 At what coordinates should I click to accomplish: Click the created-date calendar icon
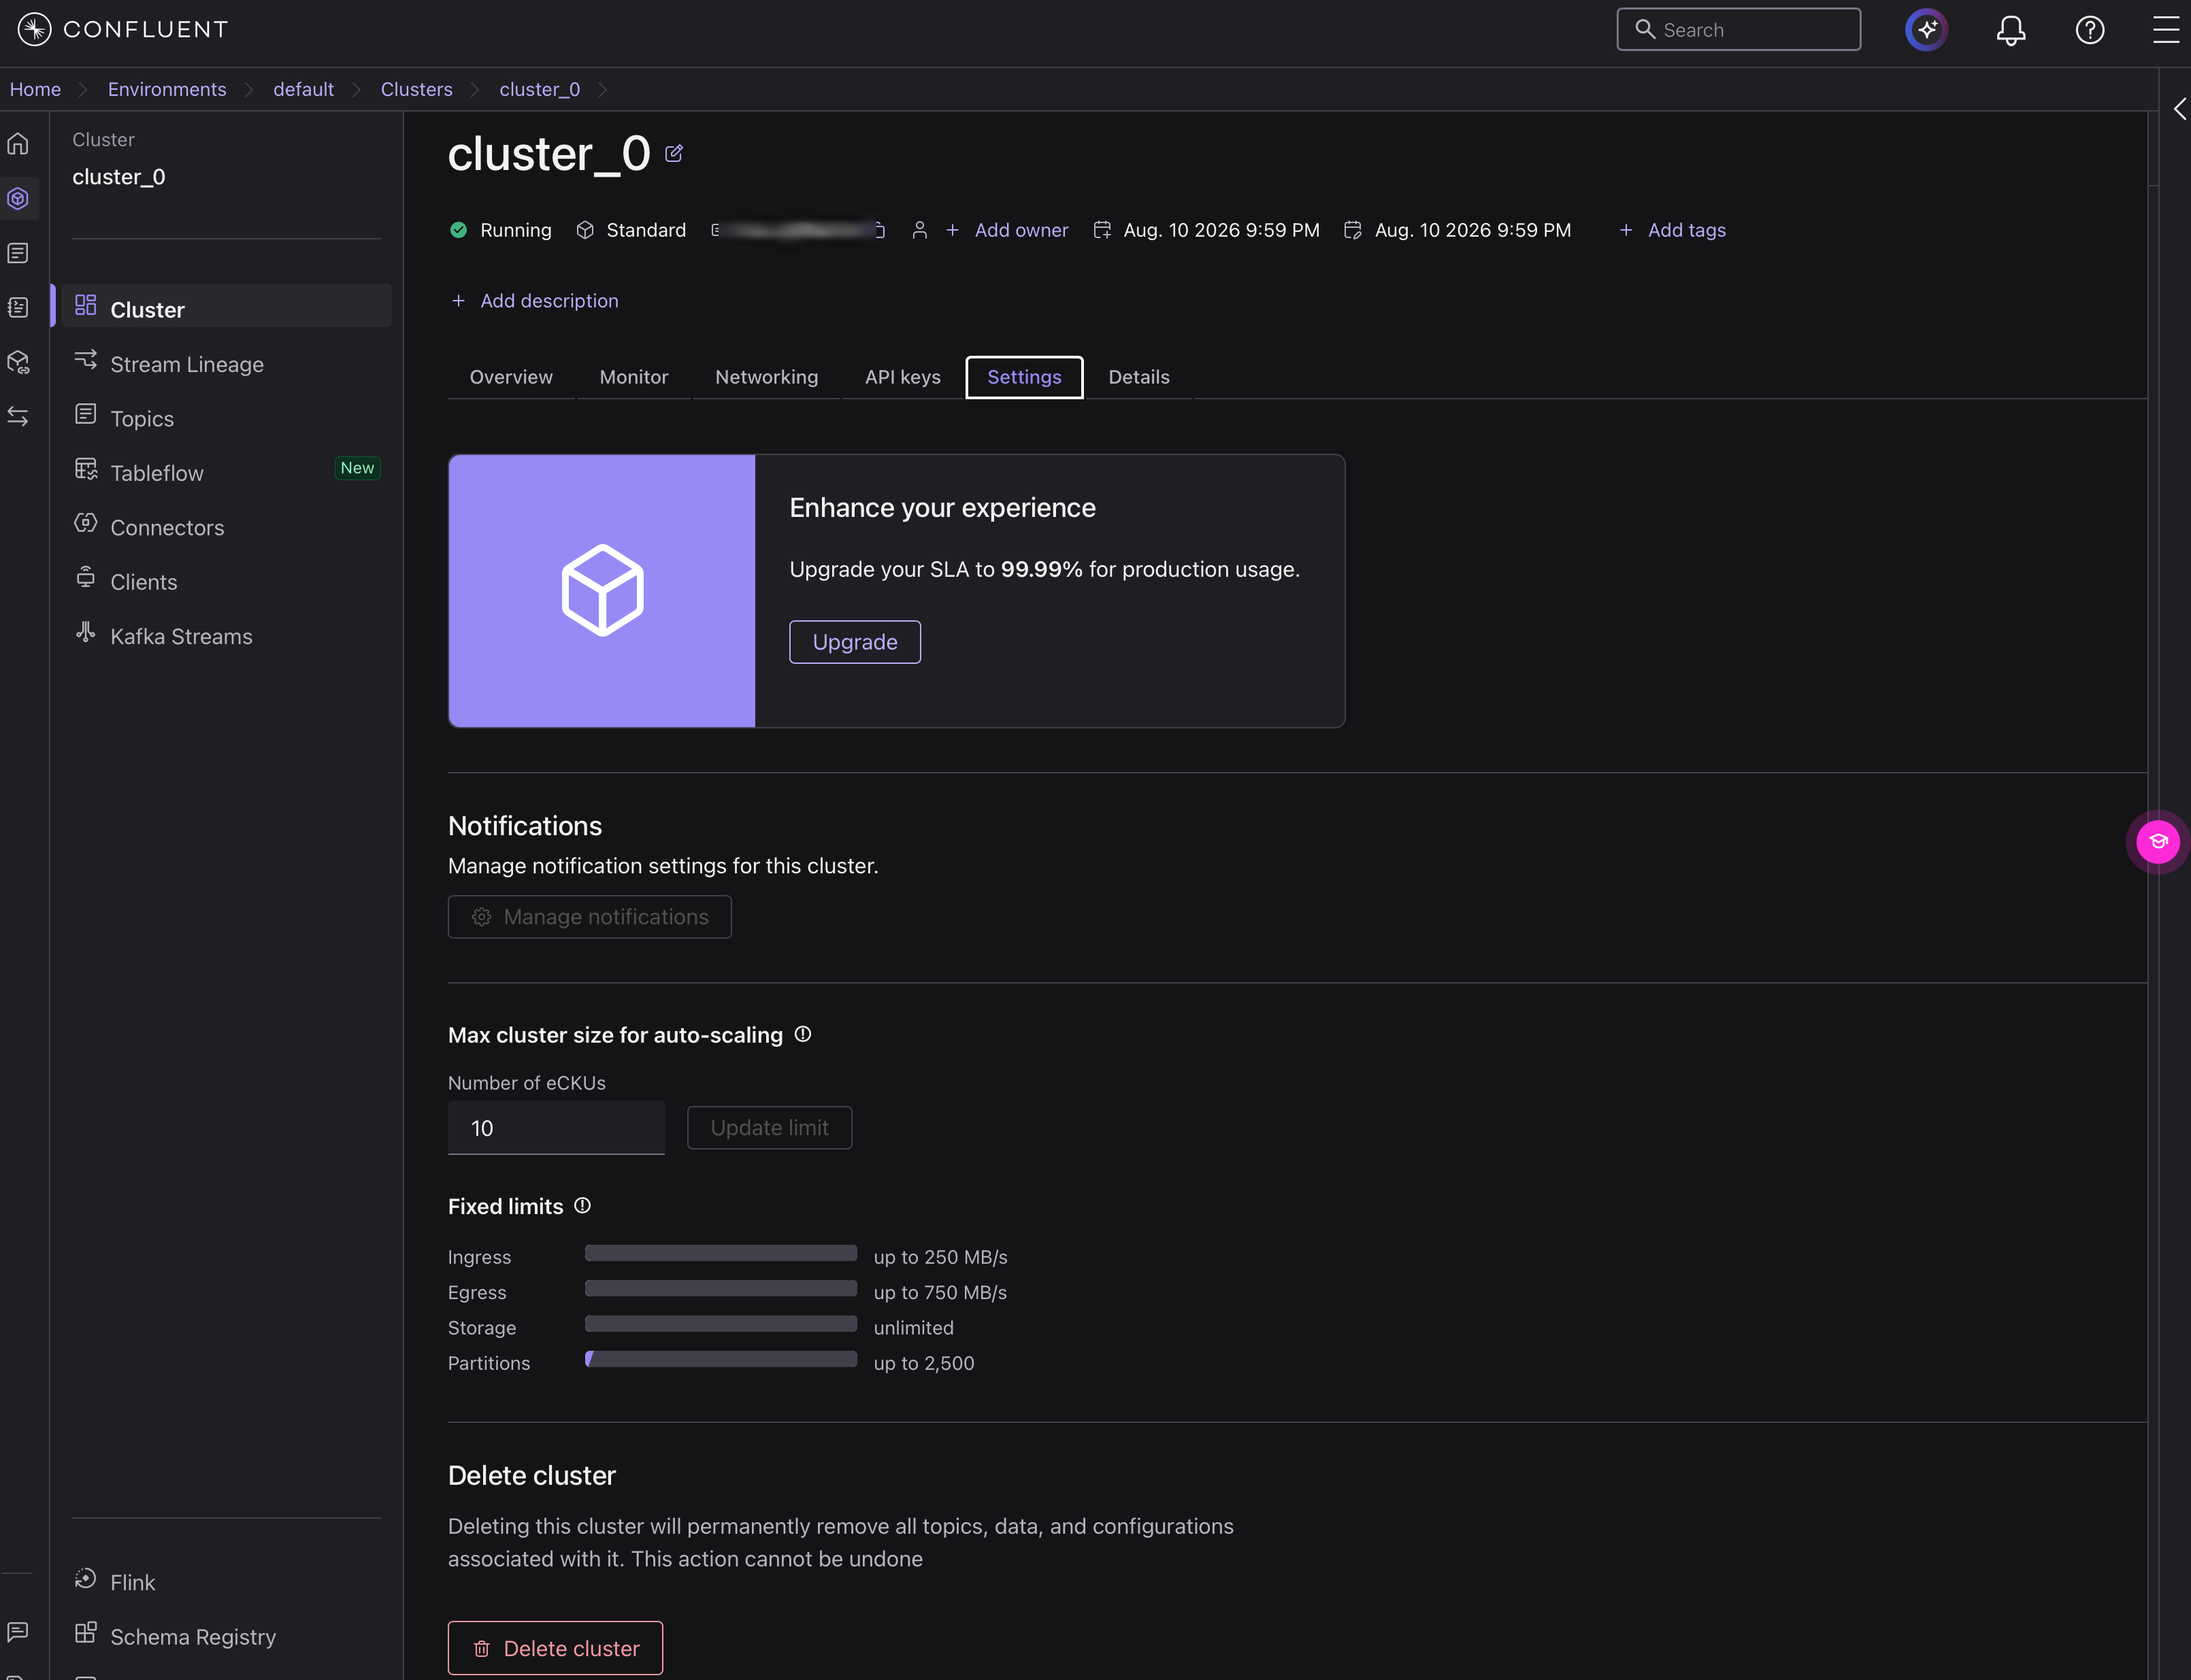point(1102,230)
